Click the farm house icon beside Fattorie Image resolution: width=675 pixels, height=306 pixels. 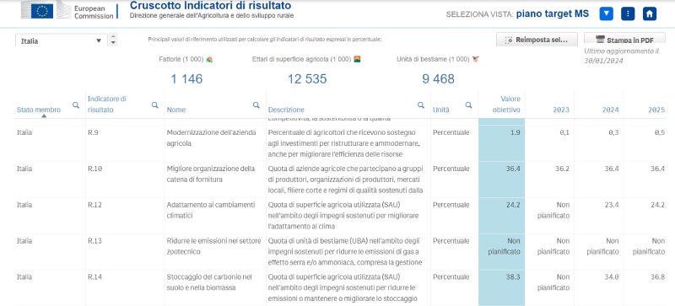pyautogui.click(x=209, y=59)
